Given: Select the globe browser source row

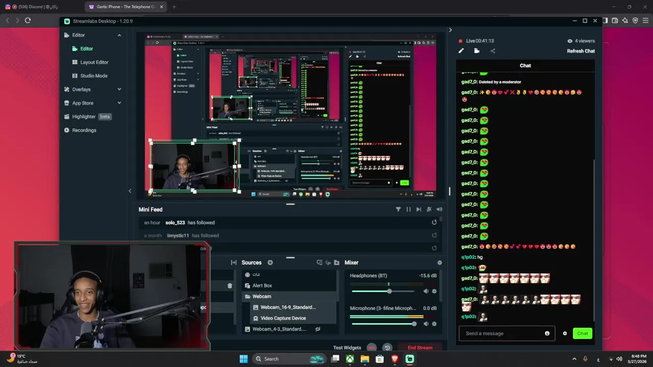Looking at the screenshot, I should click(289, 274).
